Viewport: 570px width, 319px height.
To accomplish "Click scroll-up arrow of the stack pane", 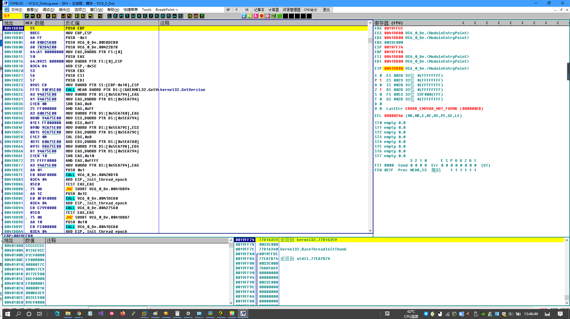I will point(567,240).
